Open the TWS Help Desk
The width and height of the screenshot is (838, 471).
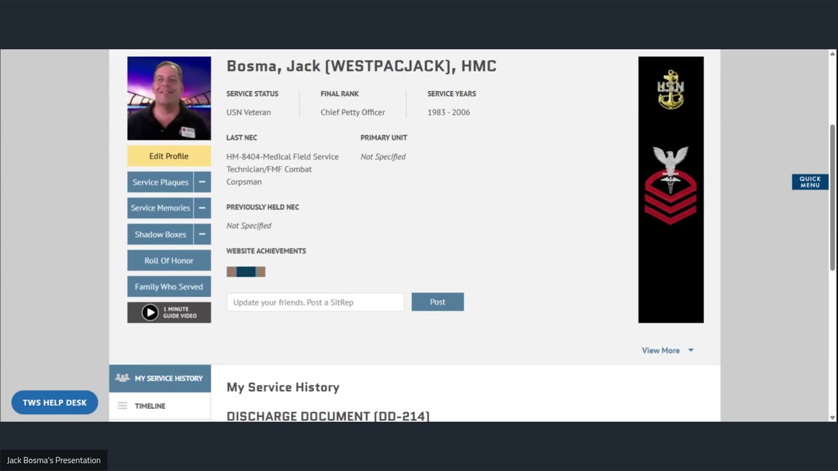click(54, 402)
